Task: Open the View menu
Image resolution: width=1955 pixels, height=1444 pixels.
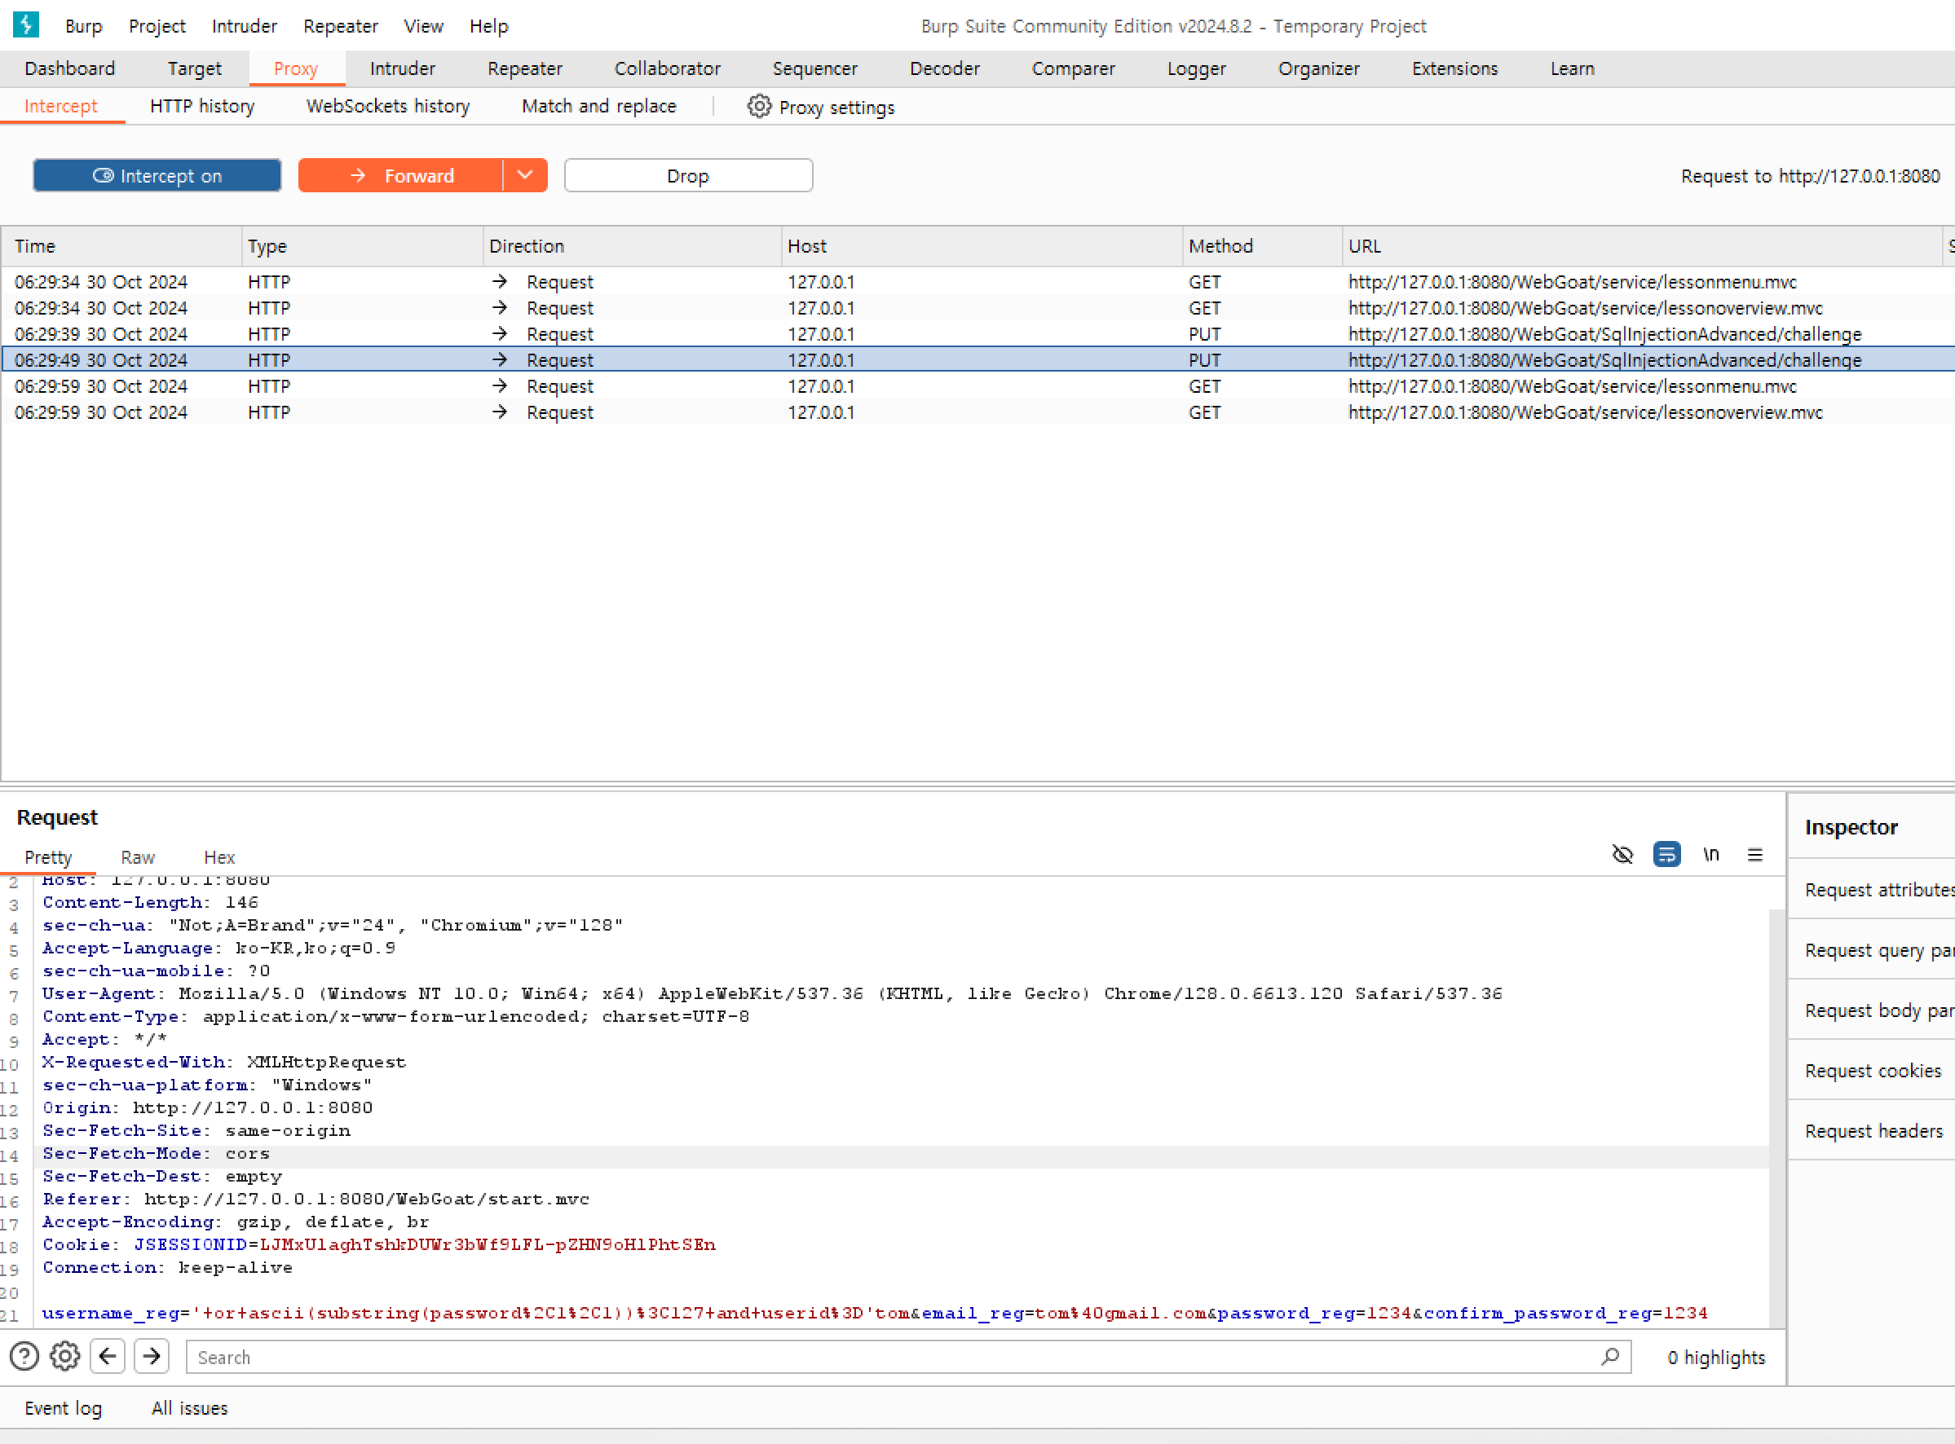Action: (423, 26)
